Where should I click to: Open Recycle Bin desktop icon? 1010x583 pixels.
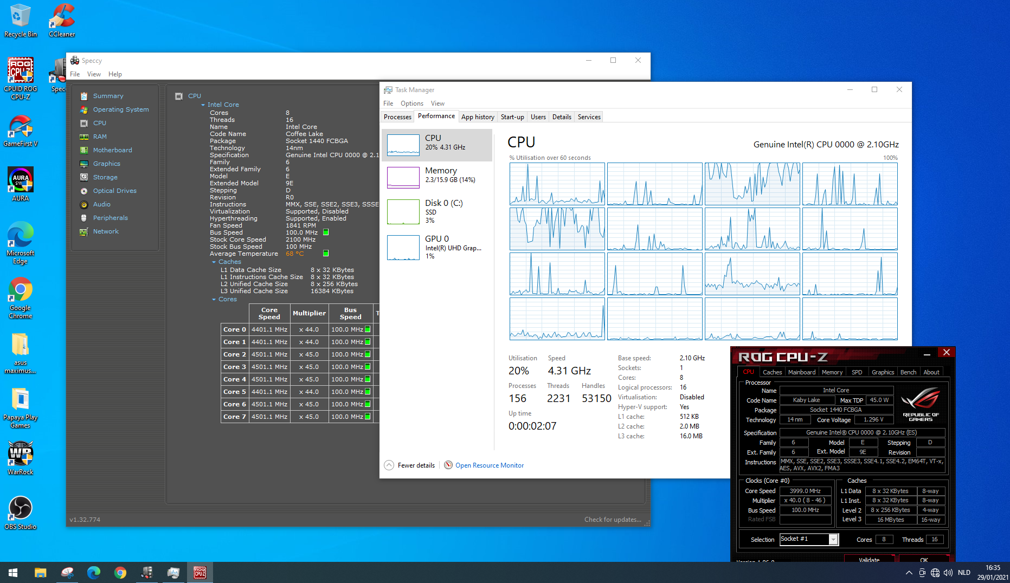20,21
